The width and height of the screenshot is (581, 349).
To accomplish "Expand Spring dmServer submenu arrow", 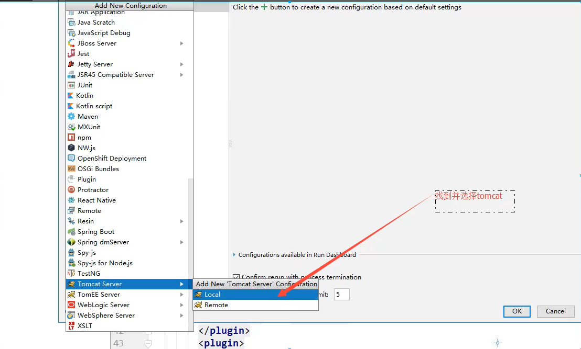I will (181, 242).
